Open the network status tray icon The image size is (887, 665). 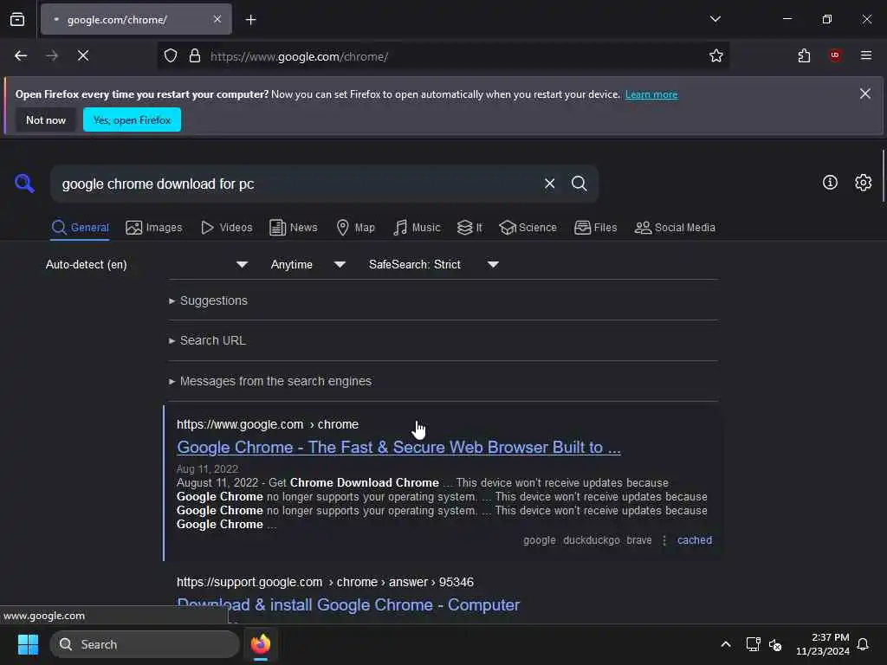click(x=753, y=644)
